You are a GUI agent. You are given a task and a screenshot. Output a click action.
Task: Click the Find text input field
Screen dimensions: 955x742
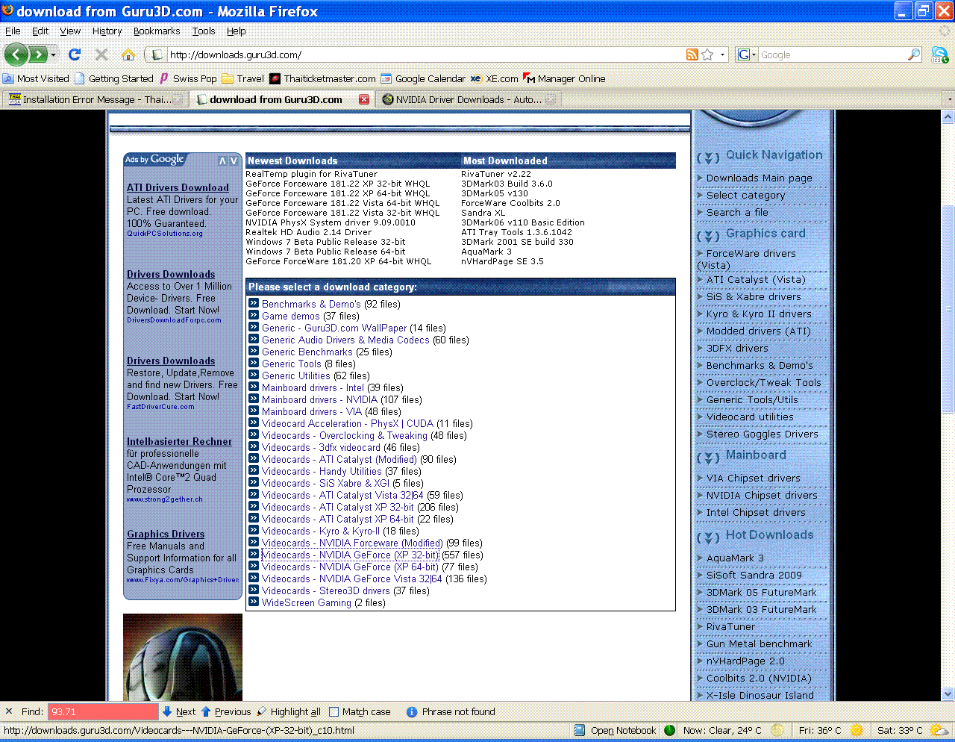[x=103, y=712]
